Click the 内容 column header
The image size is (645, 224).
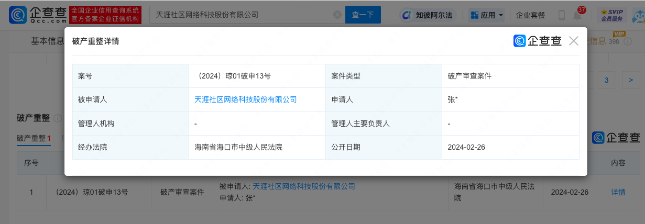click(618, 163)
